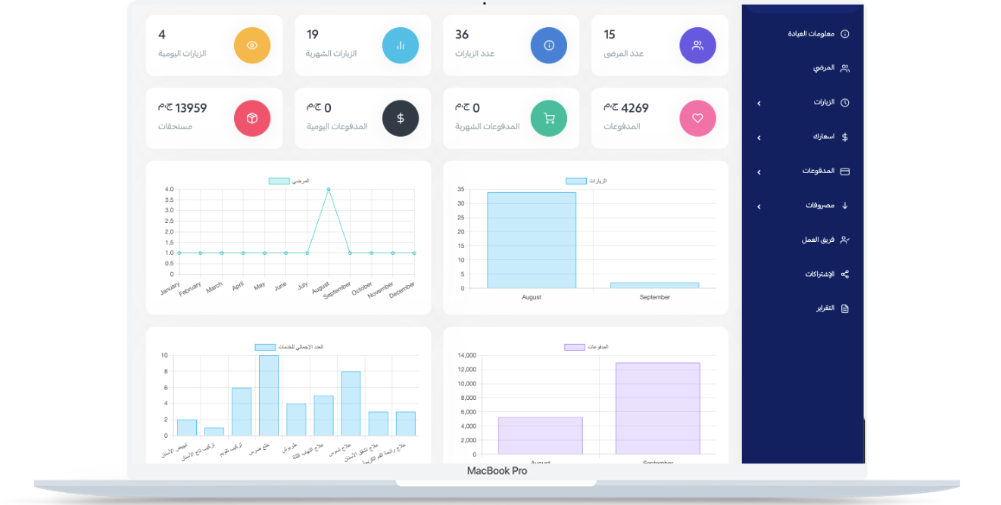The height and width of the screenshot is (505, 1001).
Task: Click the yellow eye icon for daily visits
Action: tap(252, 45)
